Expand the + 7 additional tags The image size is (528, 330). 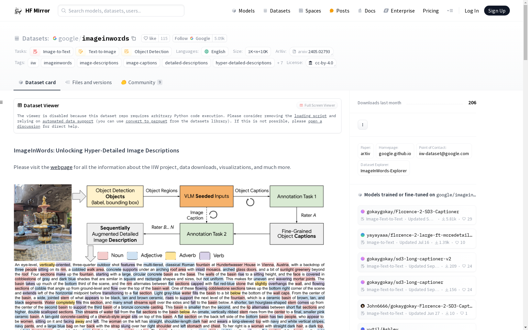[280, 63]
